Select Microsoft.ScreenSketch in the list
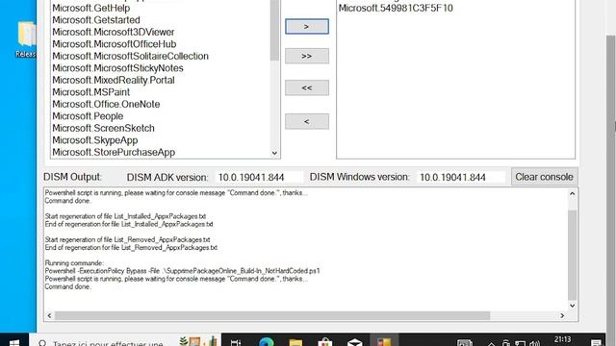The height and width of the screenshot is (346, 616). pos(103,128)
